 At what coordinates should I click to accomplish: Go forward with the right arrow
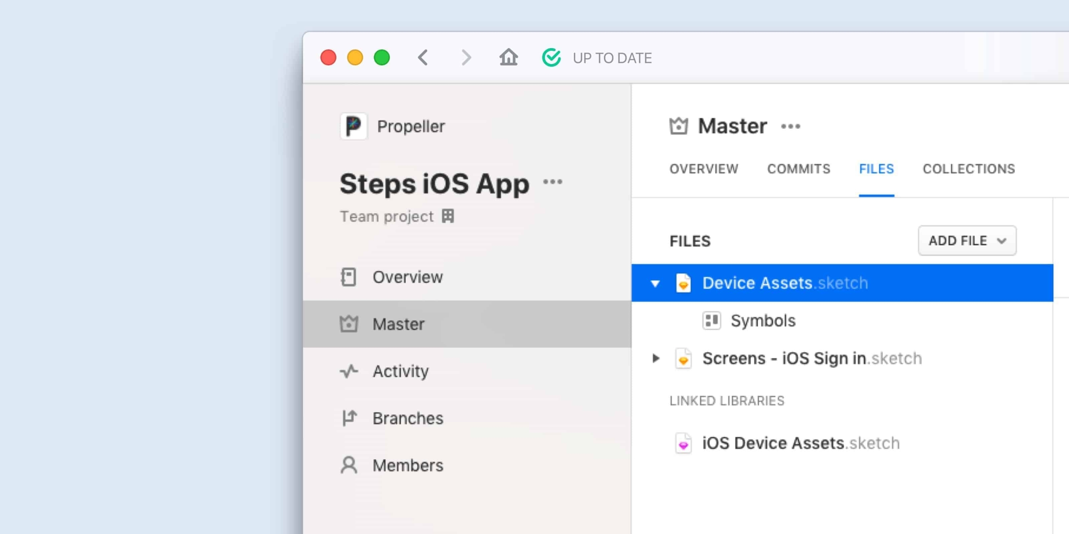[467, 58]
